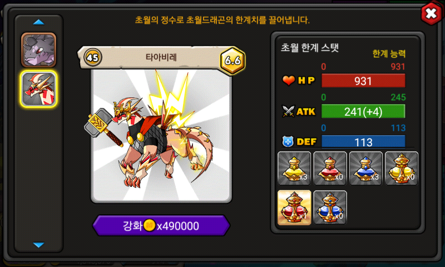Click the 강화 x490000 enhance button
The height and width of the screenshot is (267, 445).
tap(161, 226)
